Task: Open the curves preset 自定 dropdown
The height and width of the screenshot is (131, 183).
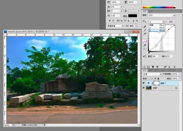Action: 162,15
